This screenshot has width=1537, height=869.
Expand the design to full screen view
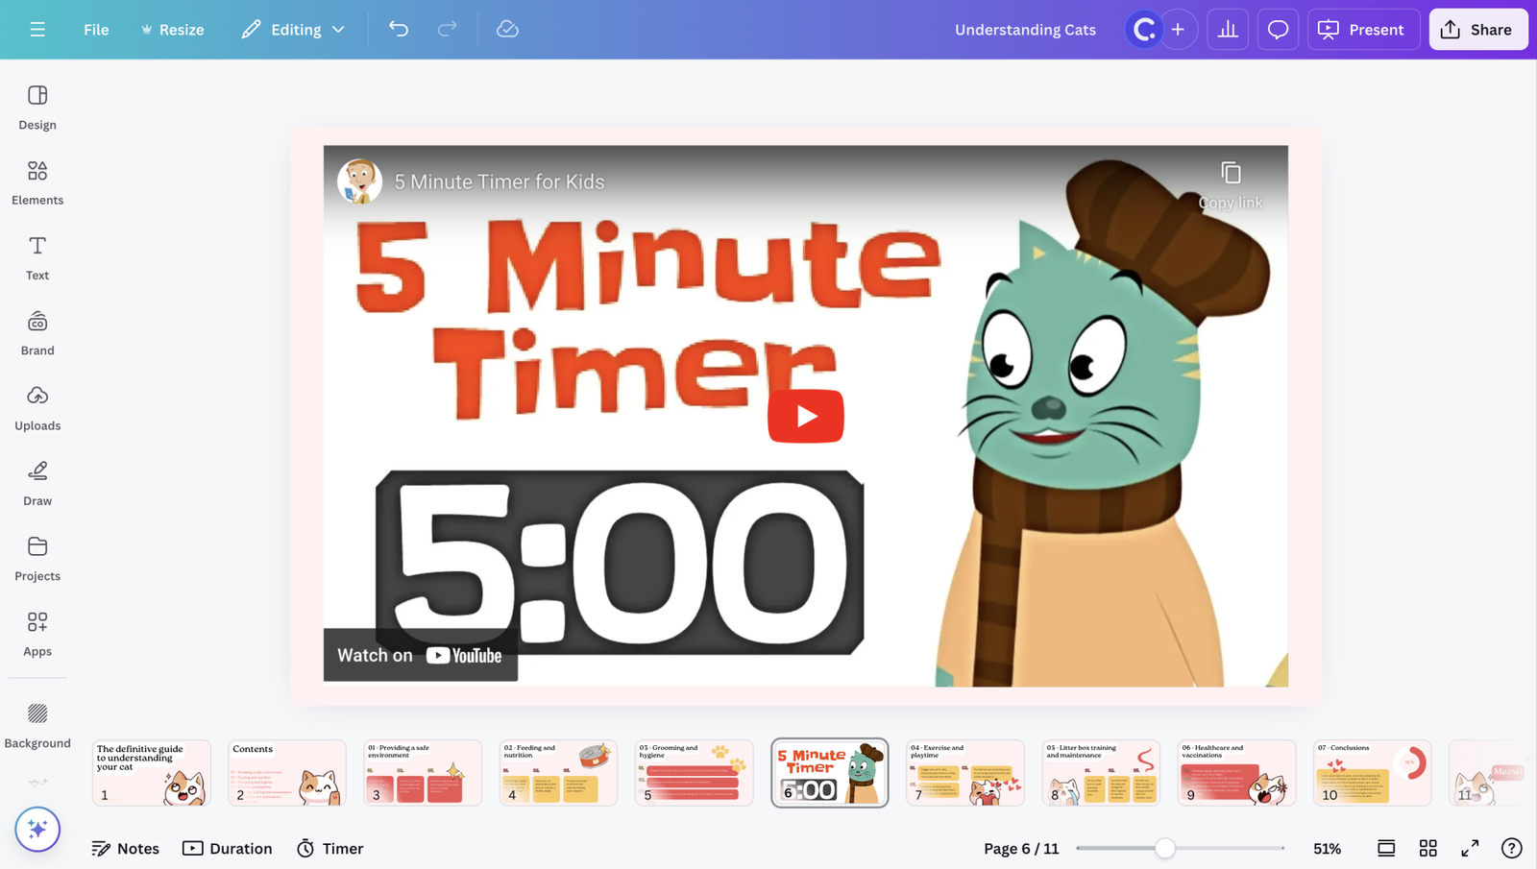(1470, 848)
